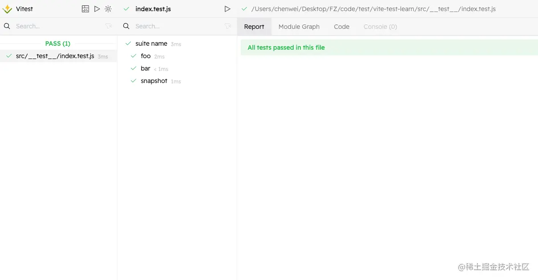The width and height of the screenshot is (538, 280).
Task: Open the dashboard icon in Vitest header
Action: (x=85, y=9)
